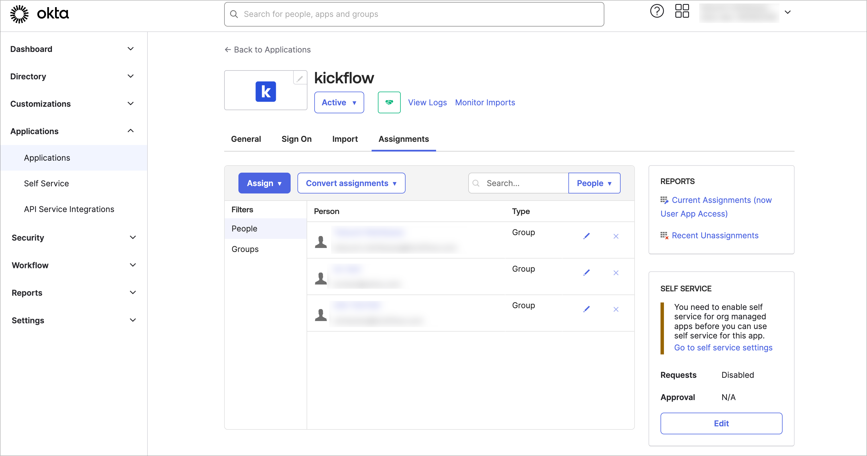The width and height of the screenshot is (867, 456).
Task: Expand the Settings menu
Action: (x=133, y=320)
